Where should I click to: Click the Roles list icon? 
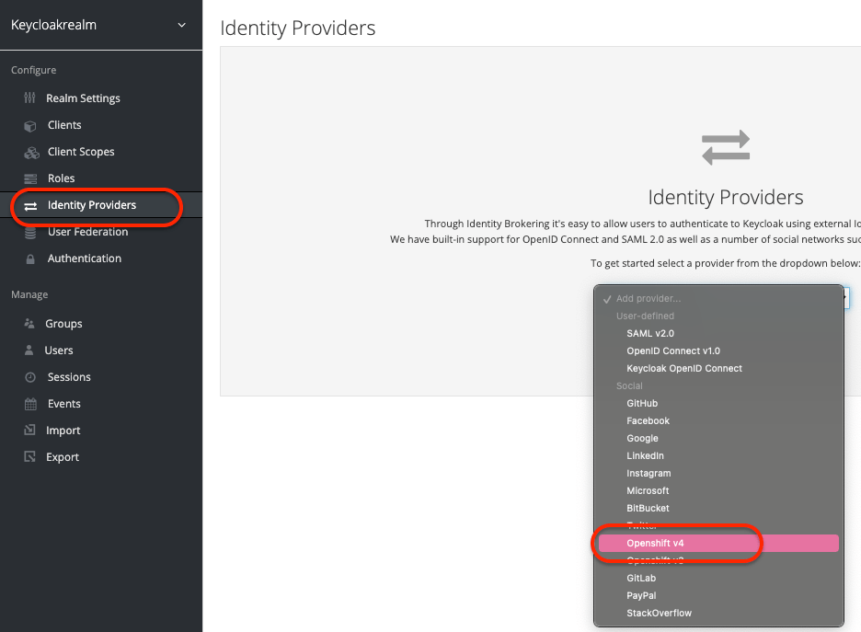(30, 178)
